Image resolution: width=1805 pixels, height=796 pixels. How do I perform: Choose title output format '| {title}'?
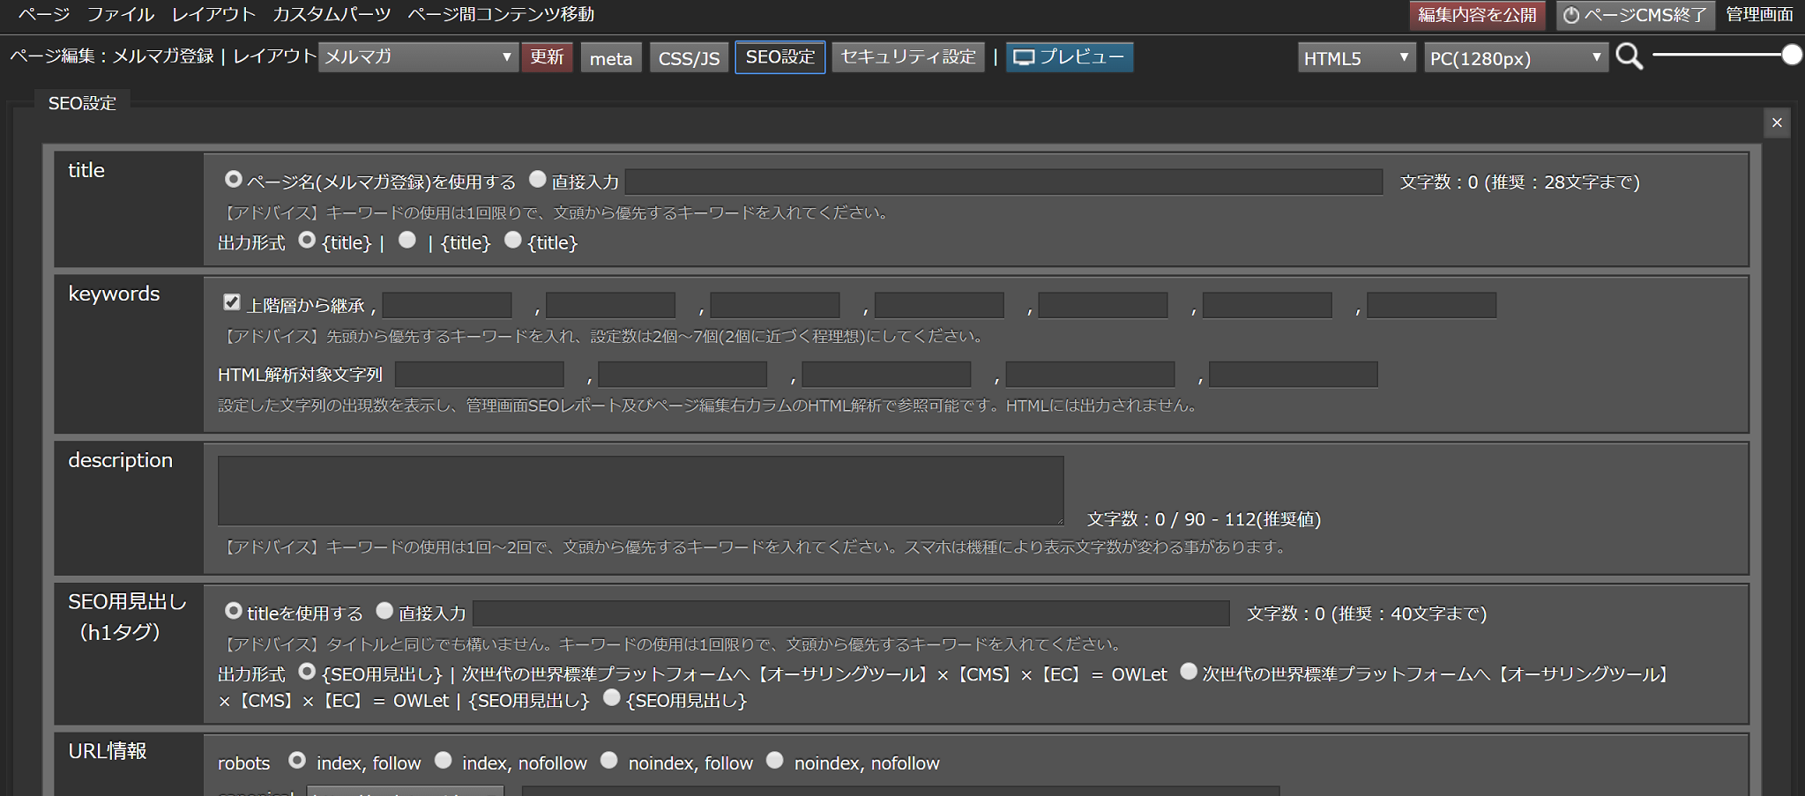pos(407,240)
